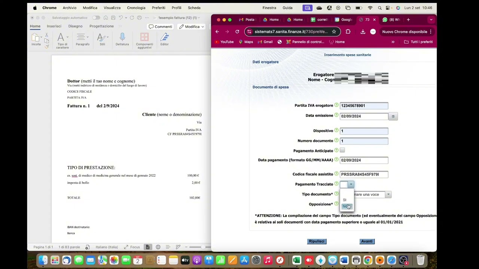Save the Word document with the floppy icon

pos(113,18)
